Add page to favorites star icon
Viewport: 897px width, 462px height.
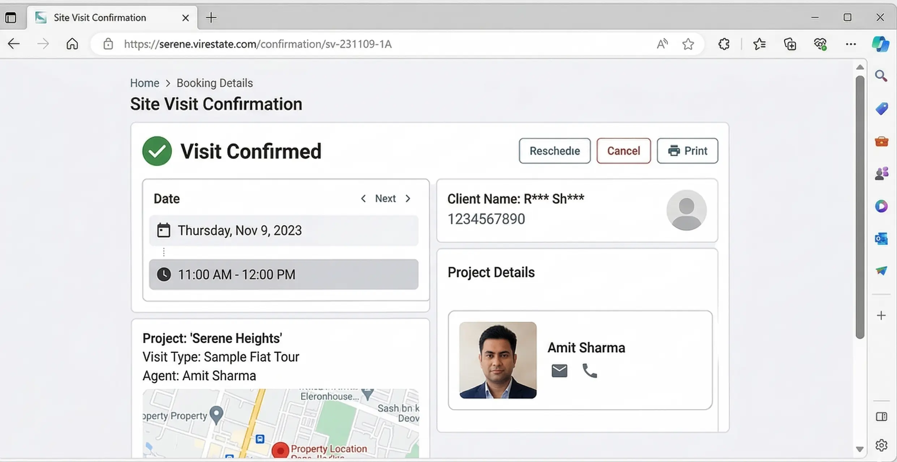pos(688,44)
